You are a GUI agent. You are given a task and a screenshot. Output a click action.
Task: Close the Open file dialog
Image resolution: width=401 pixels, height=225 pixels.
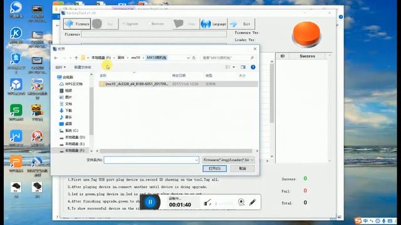tap(255, 49)
